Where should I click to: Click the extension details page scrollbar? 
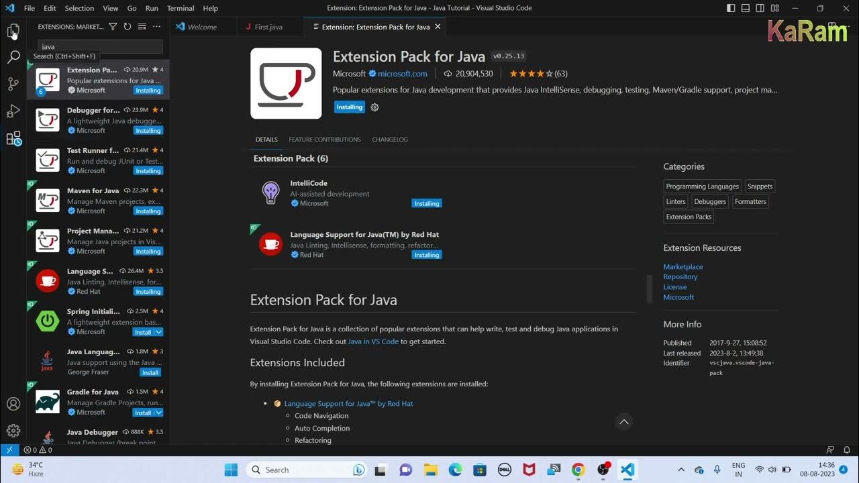tap(649, 288)
